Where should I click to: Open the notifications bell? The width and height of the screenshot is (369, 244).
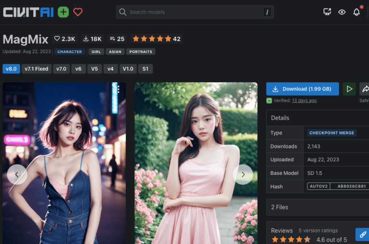coord(357,12)
